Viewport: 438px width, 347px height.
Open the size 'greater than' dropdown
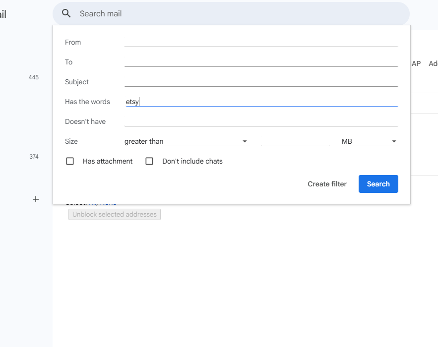pos(186,141)
